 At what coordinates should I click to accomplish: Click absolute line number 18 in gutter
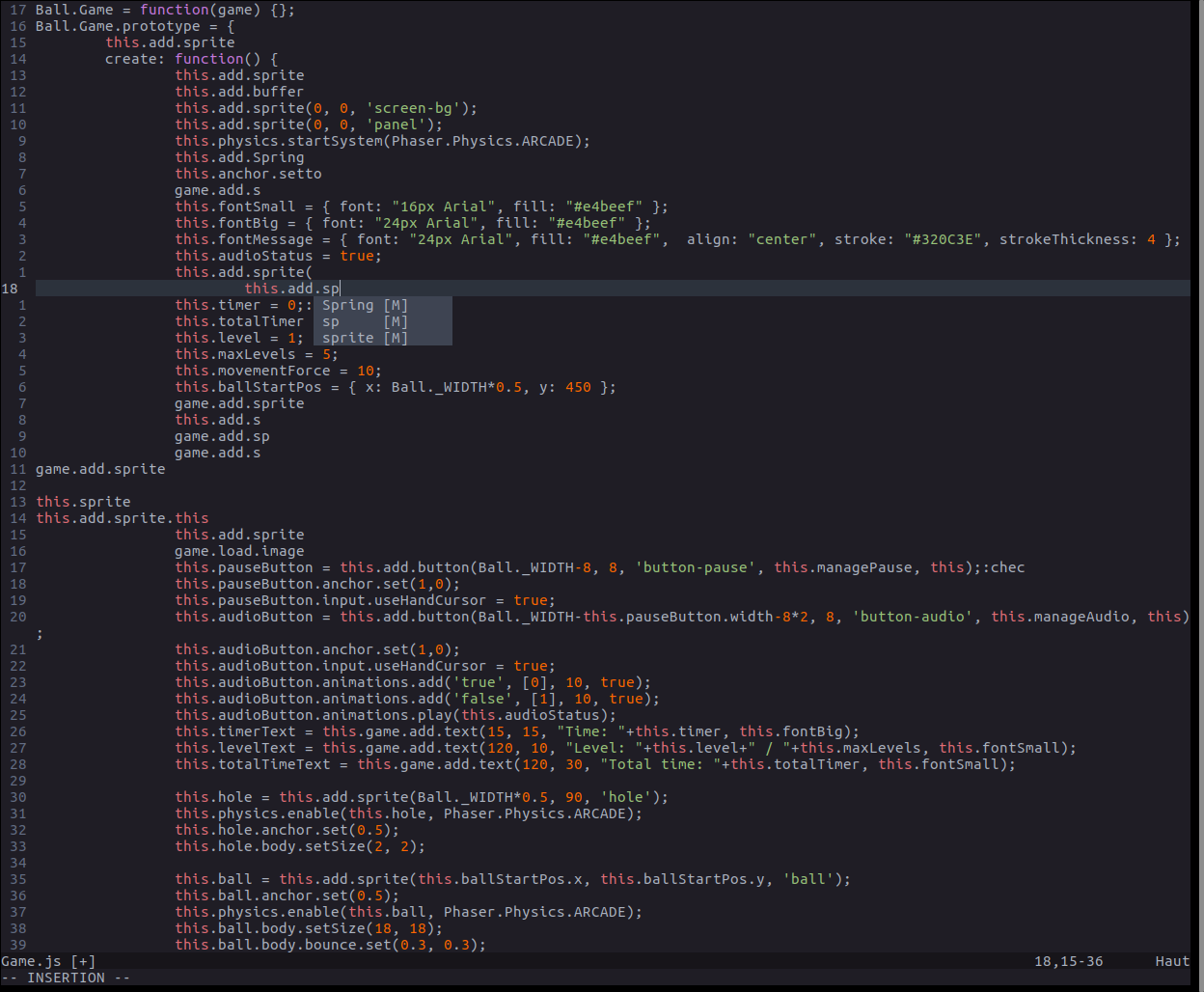tap(10, 289)
